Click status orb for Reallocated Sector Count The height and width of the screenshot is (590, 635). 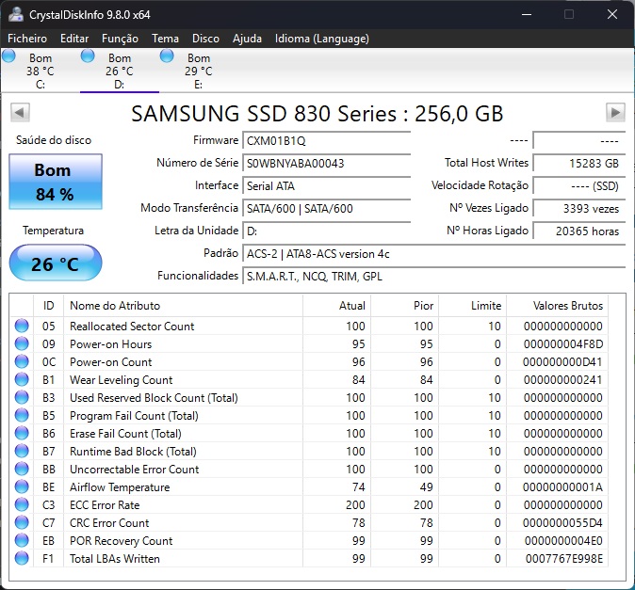click(22, 327)
